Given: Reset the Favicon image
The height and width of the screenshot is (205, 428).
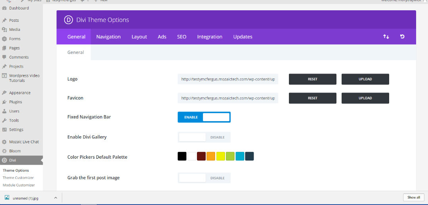Looking at the screenshot, I should click(x=312, y=98).
